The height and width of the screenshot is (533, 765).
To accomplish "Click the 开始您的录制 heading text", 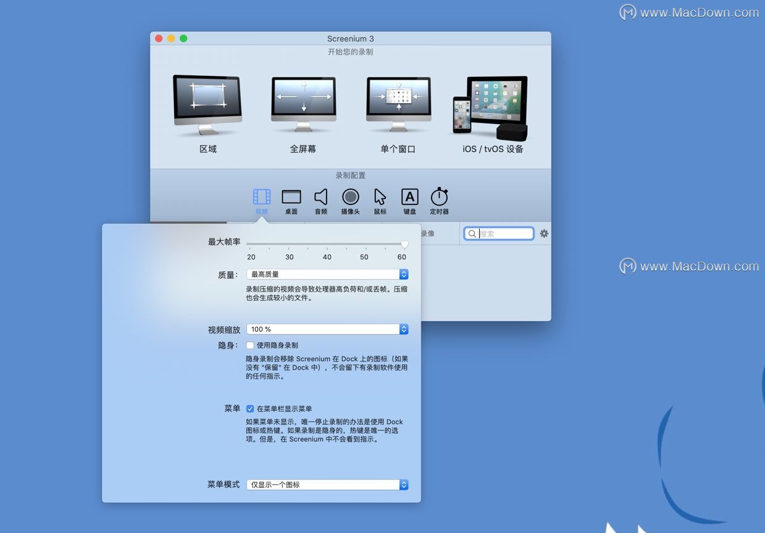I will [x=350, y=52].
